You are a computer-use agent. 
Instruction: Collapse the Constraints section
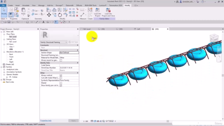tap(78, 45)
